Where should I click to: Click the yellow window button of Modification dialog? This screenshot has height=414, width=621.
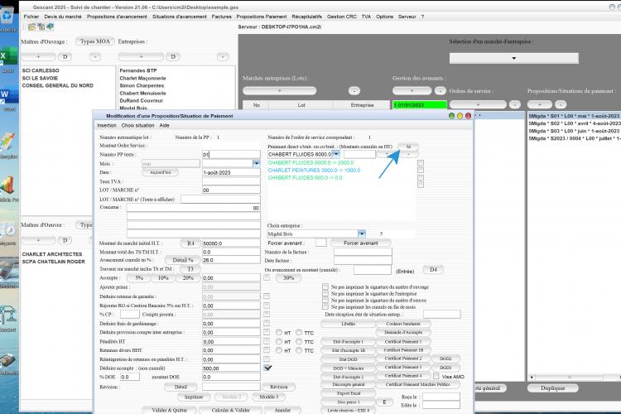coord(460,116)
